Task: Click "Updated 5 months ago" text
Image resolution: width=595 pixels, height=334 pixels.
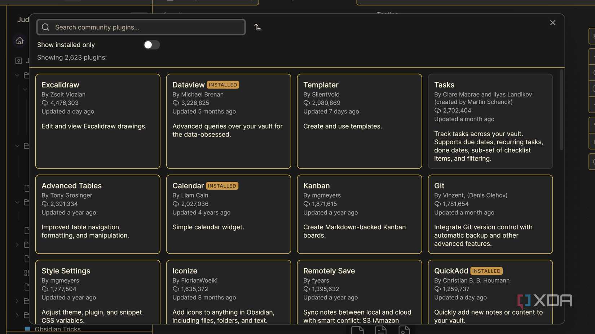Action: [x=204, y=112]
